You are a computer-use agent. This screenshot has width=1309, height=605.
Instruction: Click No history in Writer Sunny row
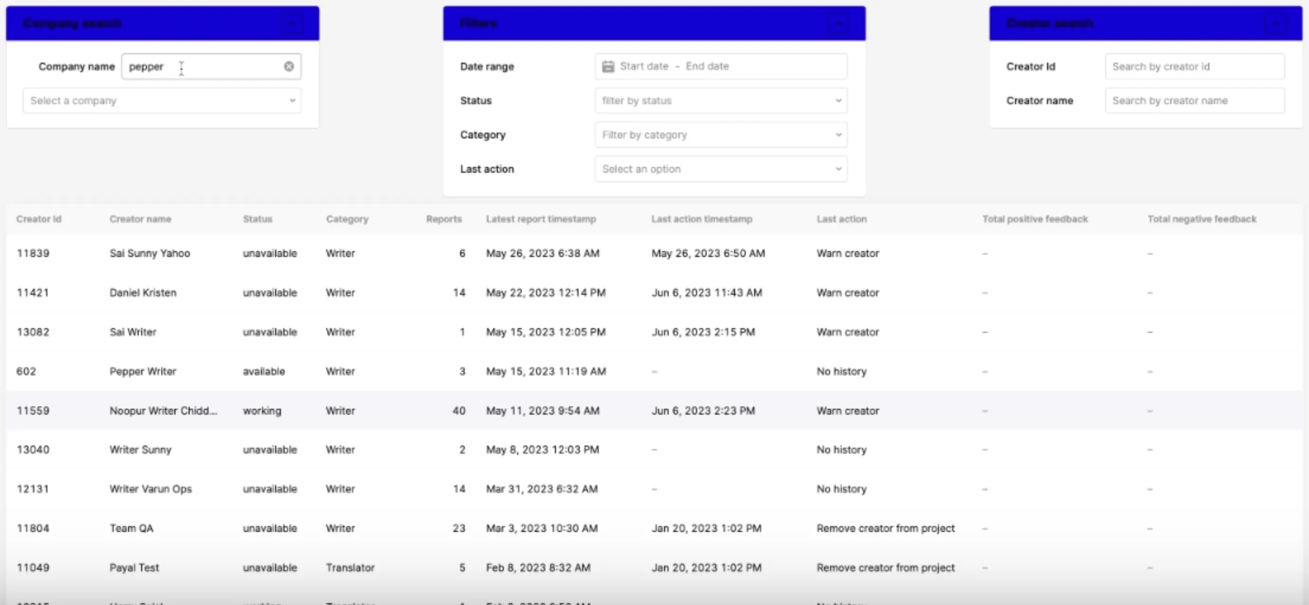click(841, 449)
